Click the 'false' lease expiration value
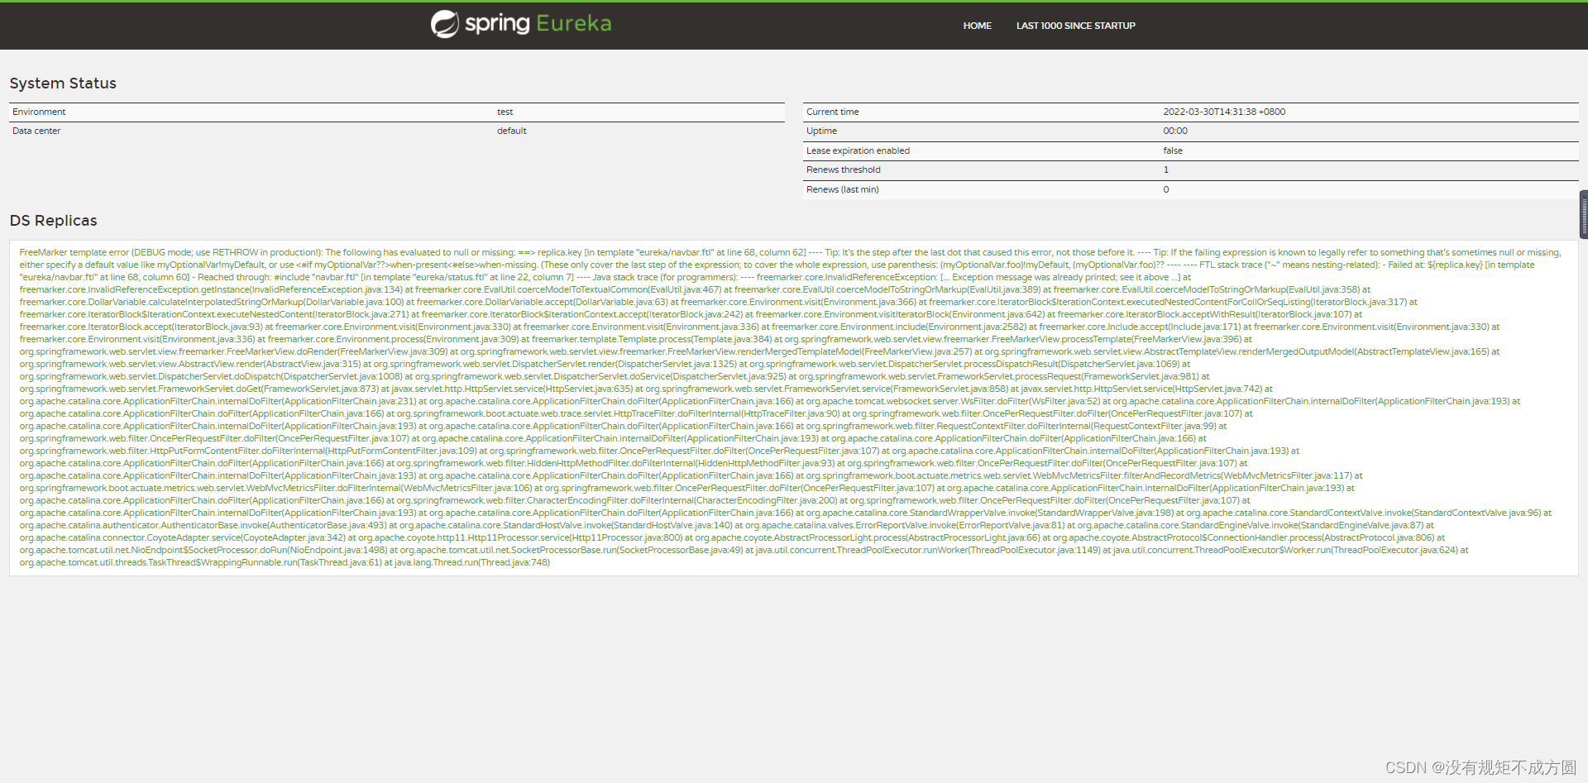 pos(1173,150)
